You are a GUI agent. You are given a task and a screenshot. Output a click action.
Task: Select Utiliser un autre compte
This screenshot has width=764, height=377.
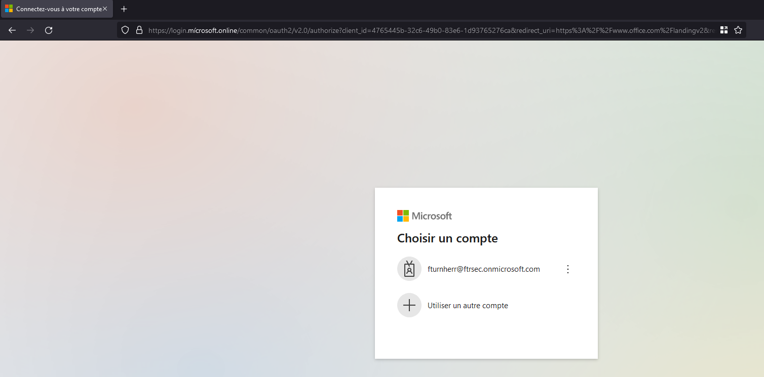coord(486,306)
